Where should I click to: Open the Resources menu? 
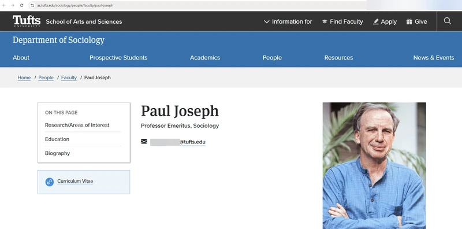click(338, 58)
